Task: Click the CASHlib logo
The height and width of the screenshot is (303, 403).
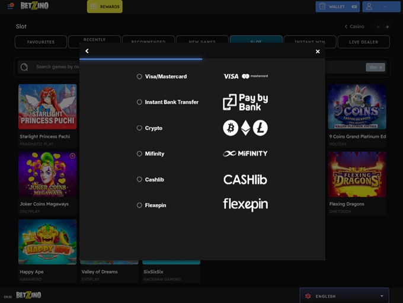Action: click(245, 179)
